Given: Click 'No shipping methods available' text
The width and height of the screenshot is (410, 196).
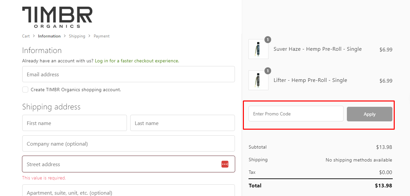Looking at the screenshot, I should coord(359,160).
